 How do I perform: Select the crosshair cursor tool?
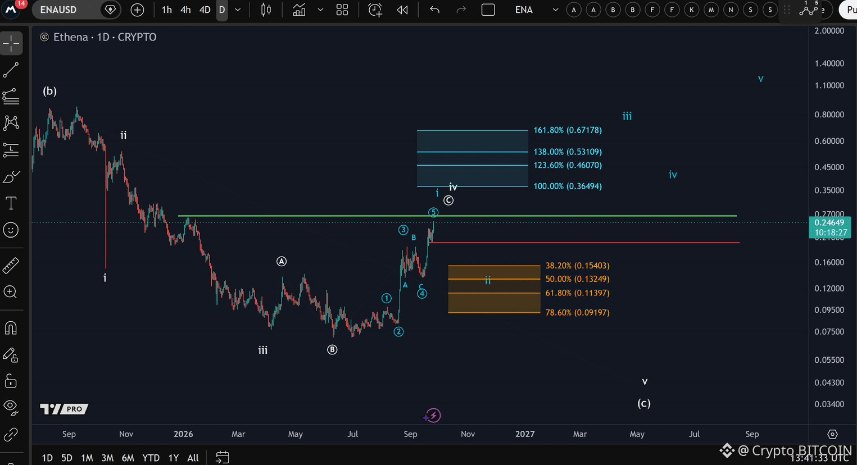11,43
